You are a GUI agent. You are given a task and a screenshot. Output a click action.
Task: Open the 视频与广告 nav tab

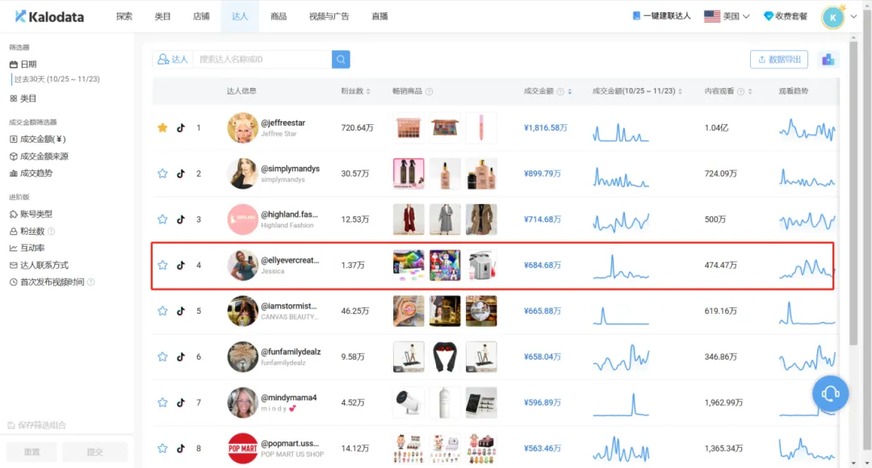(x=329, y=17)
